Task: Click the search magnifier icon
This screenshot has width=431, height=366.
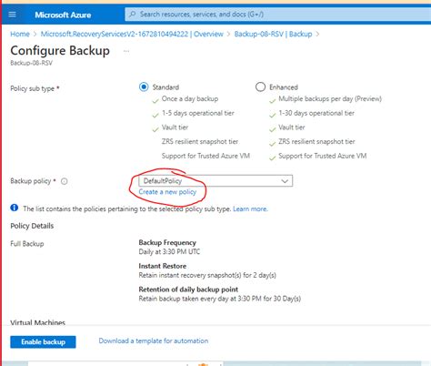Action: point(133,15)
